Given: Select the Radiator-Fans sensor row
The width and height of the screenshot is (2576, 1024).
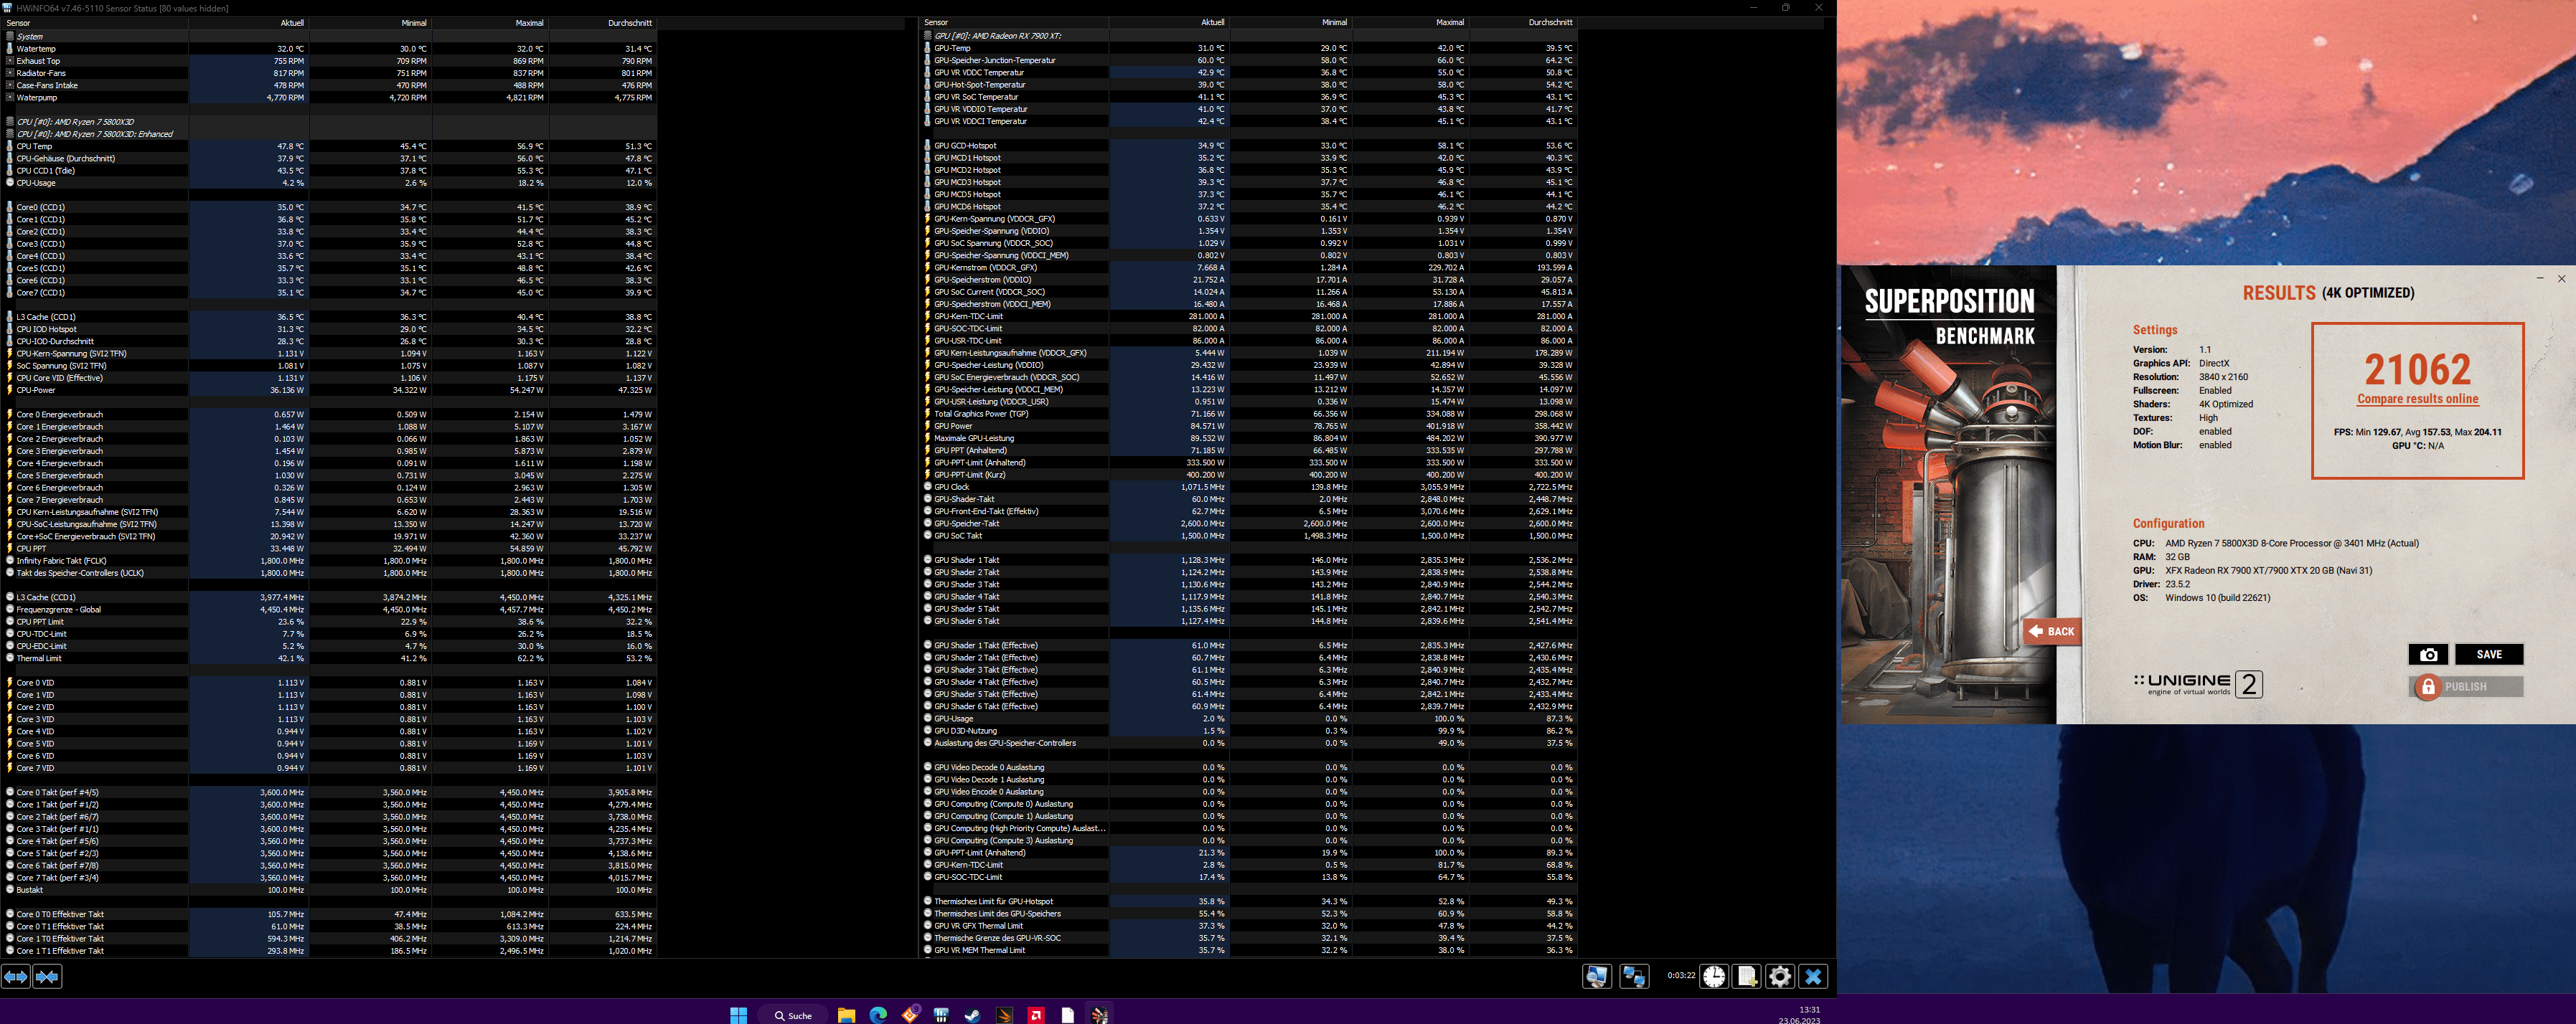Looking at the screenshot, I should (x=330, y=73).
